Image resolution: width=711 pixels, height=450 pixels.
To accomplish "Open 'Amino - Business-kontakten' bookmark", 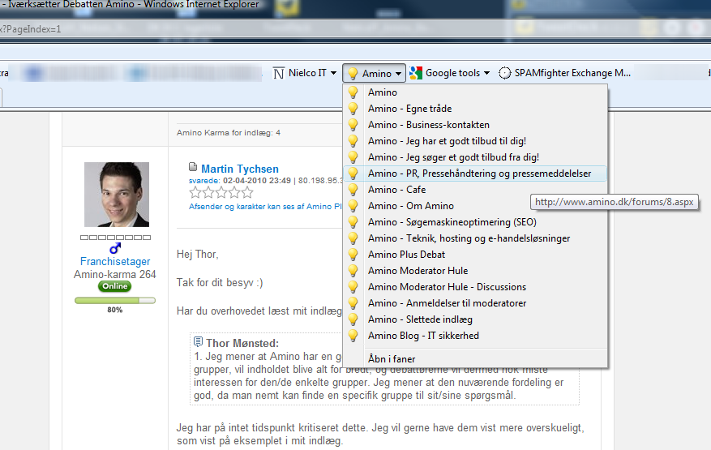I will click(475, 125).
